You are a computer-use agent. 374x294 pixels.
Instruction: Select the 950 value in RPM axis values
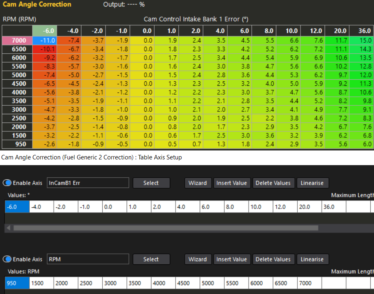pyautogui.click(x=17, y=283)
